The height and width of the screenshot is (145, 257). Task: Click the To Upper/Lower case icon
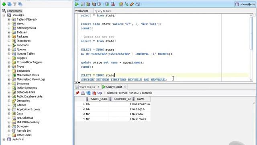[126, 4]
